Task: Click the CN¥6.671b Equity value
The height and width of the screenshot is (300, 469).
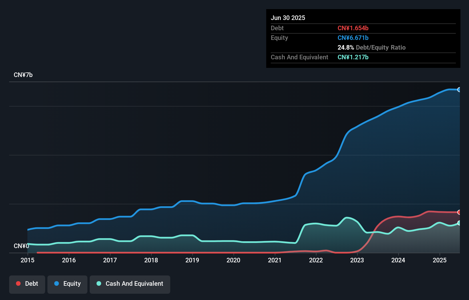Action: tap(353, 38)
